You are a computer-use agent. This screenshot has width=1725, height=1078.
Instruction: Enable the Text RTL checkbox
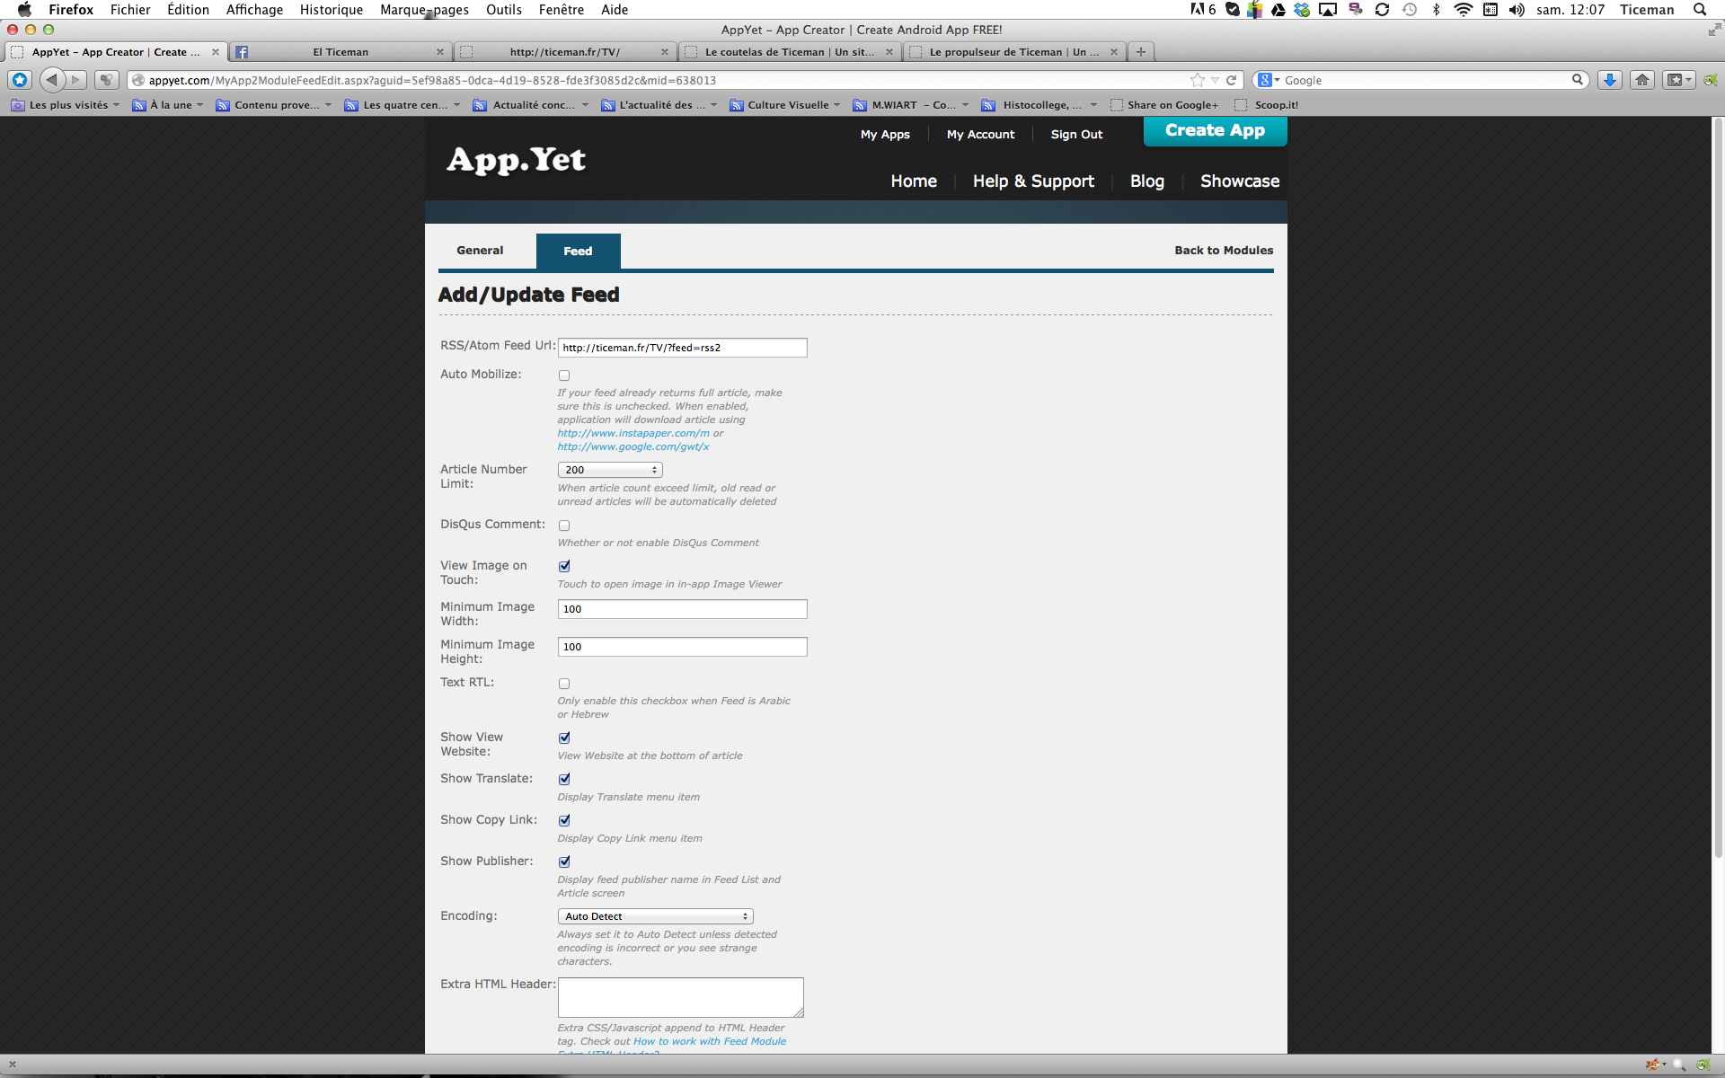[x=564, y=684]
